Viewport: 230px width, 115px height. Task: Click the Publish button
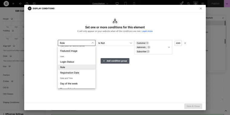(215, 4)
